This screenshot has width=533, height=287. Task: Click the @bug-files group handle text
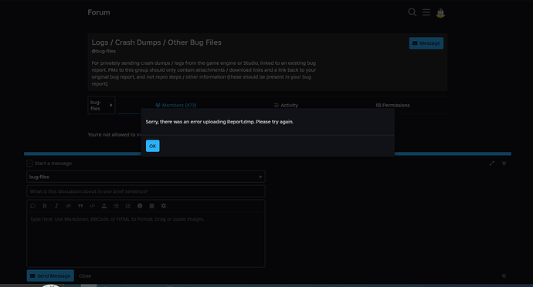click(x=104, y=51)
